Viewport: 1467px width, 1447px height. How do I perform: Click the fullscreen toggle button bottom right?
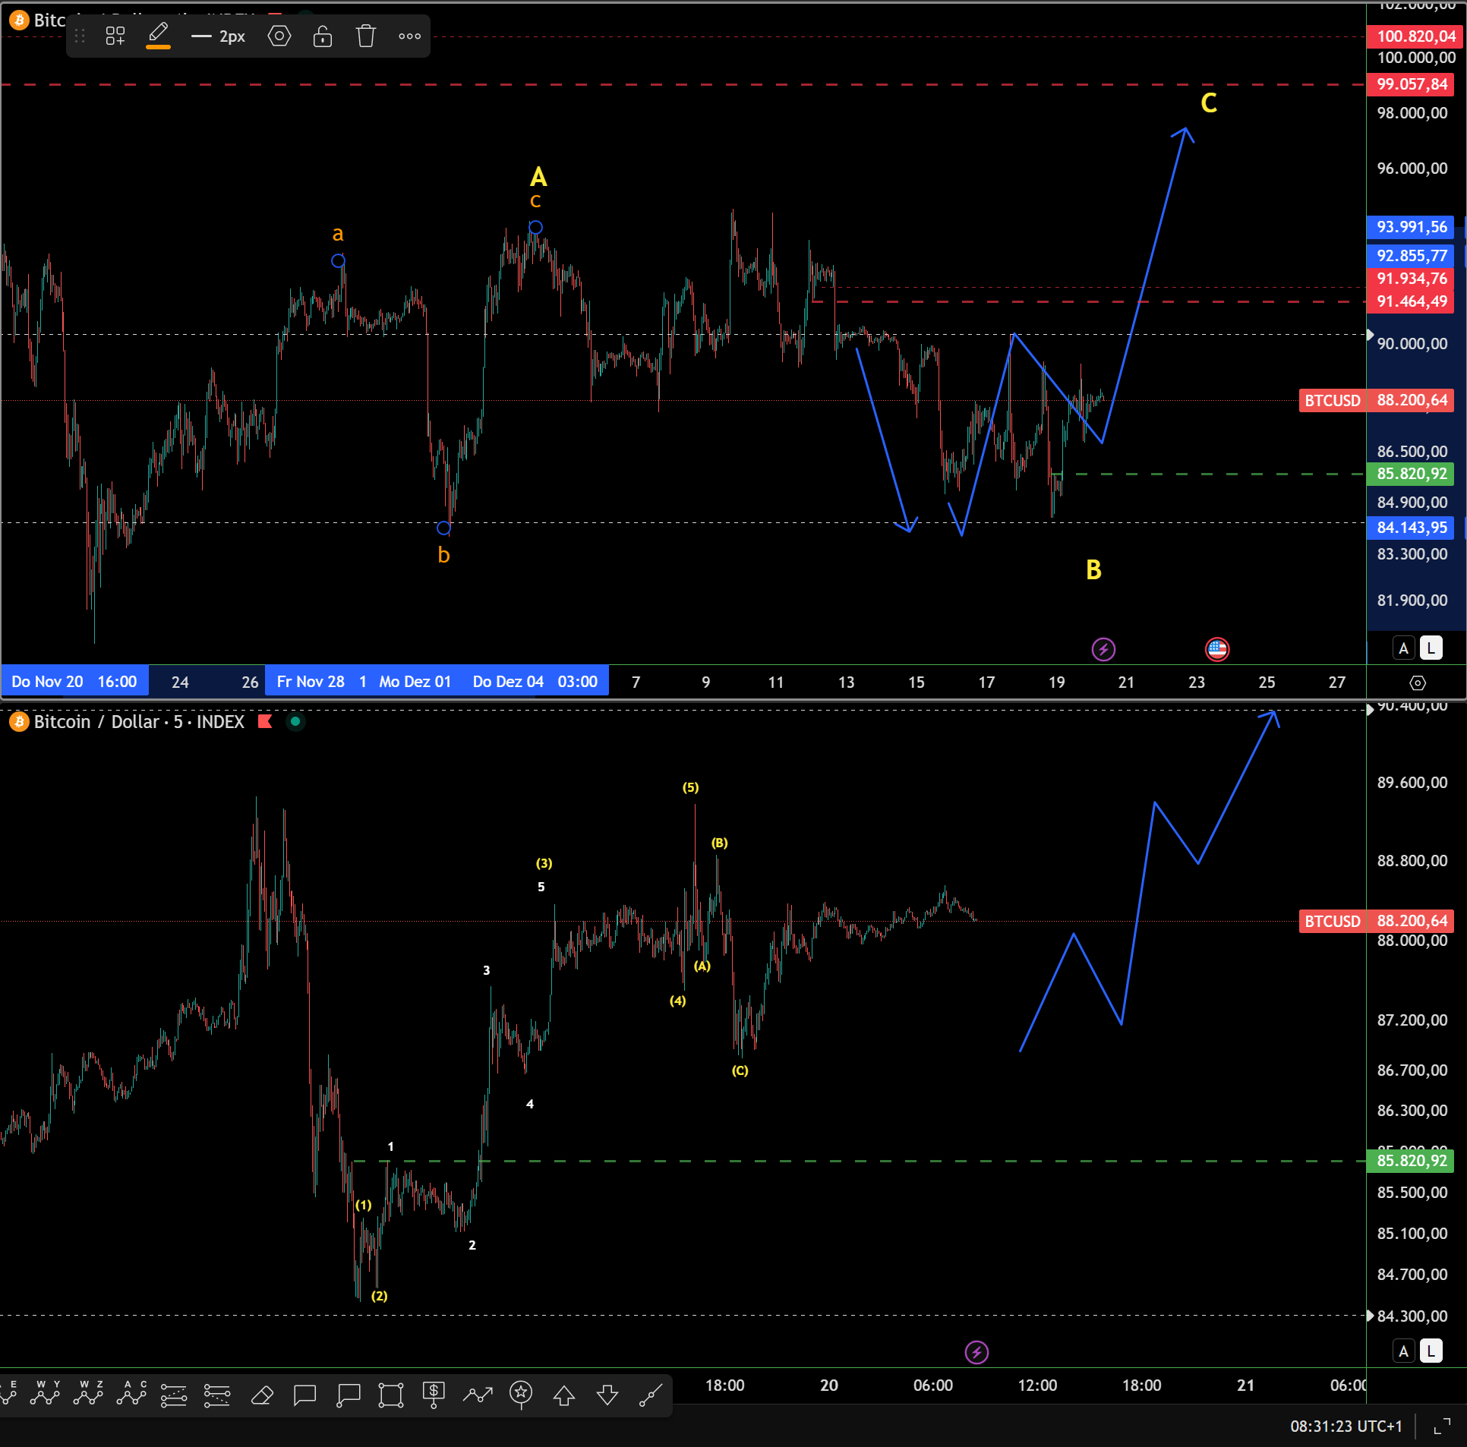click(x=1441, y=1426)
